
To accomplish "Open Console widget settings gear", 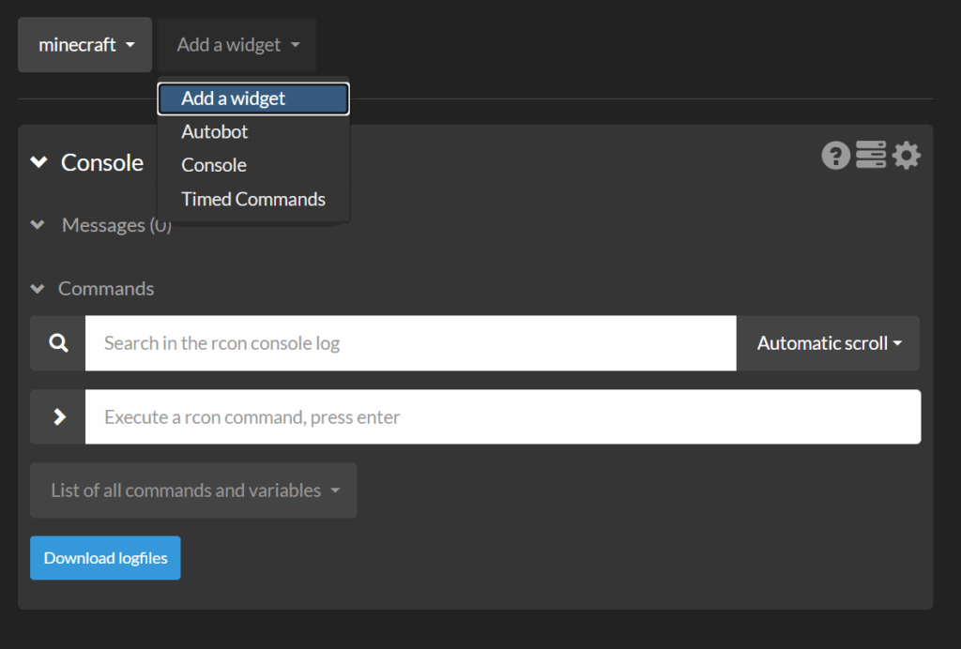I will (x=907, y=155).
